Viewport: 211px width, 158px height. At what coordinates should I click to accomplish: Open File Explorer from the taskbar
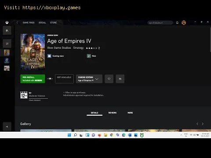tap(105, 135)
